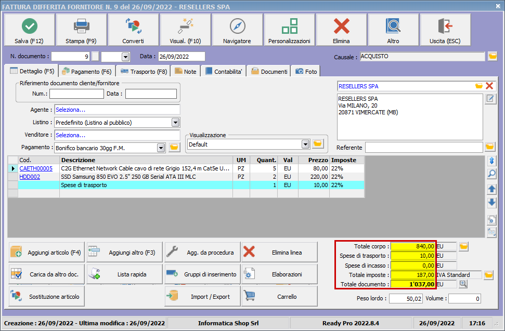Open folder icon in supplier name field
The image size is (505, 331).
coord(479,86)
